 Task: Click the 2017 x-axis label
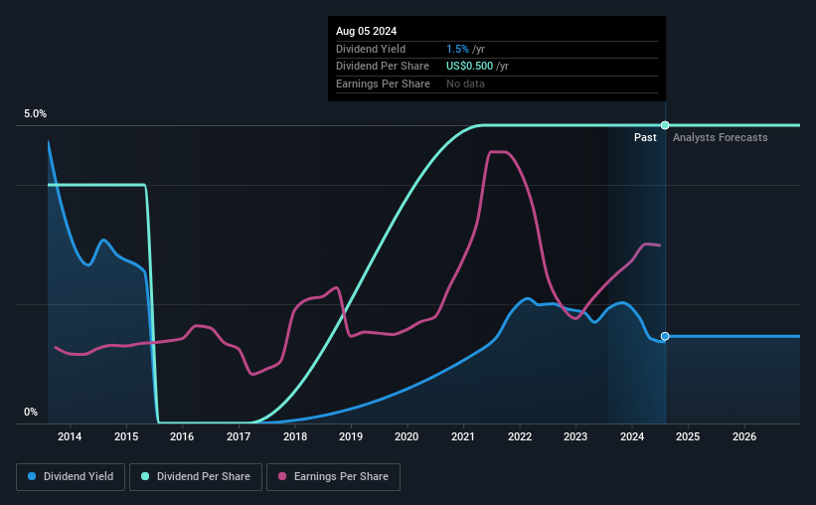[239, 436]
